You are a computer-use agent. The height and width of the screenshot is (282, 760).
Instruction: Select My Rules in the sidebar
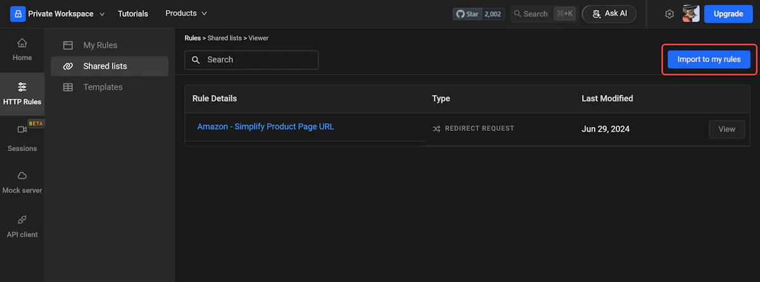[x=100, y=46]
